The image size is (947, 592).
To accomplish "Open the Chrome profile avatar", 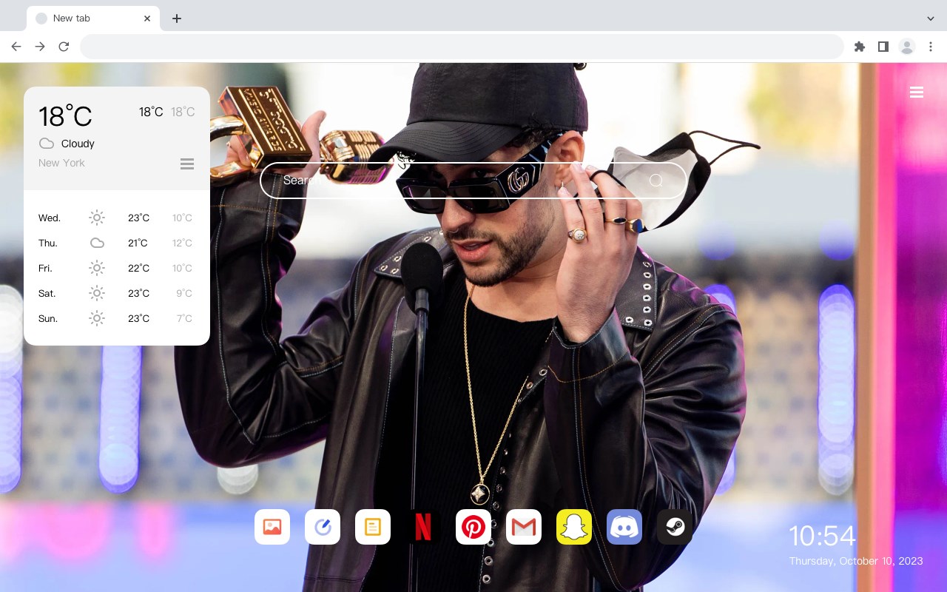I will [907, 47].
